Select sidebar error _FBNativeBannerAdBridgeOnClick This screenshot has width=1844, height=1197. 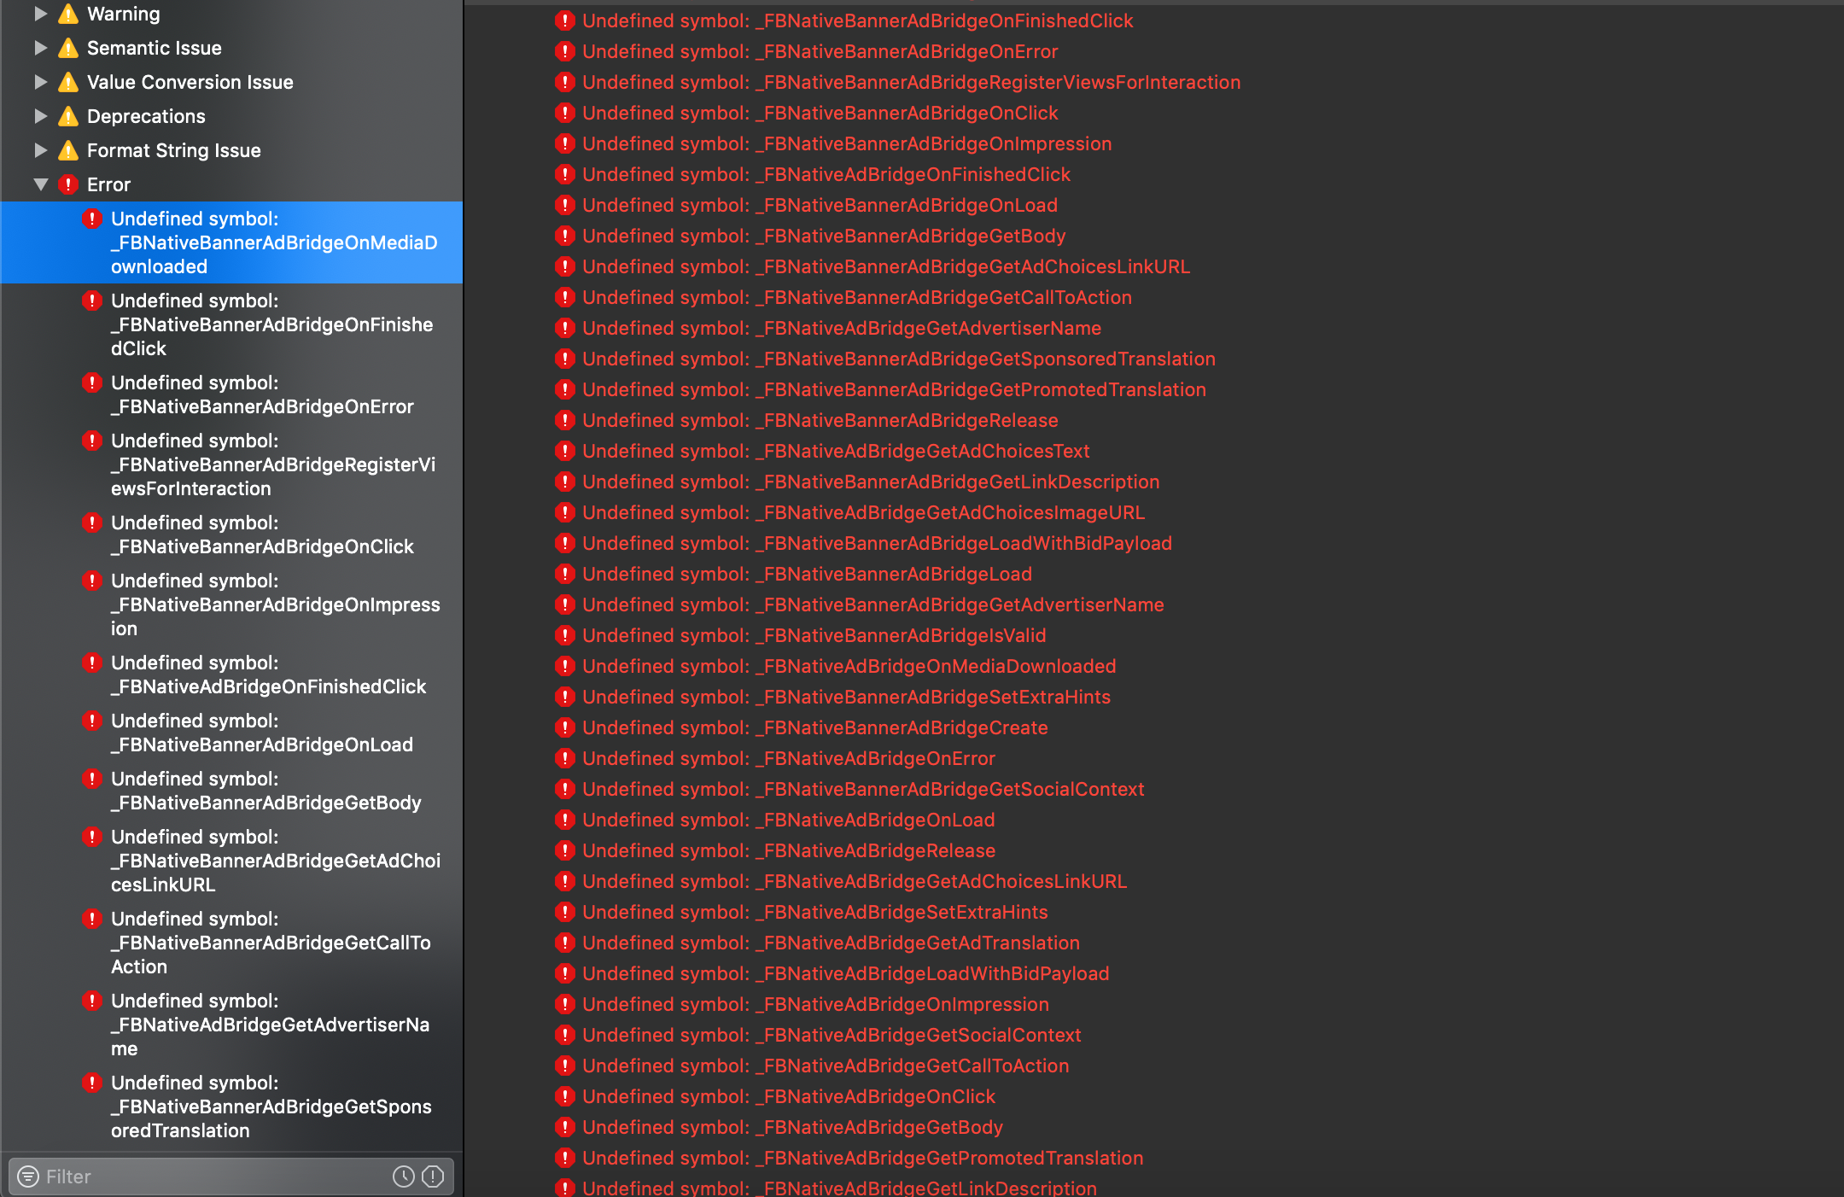pyautogui.click(x=231, y=534)
